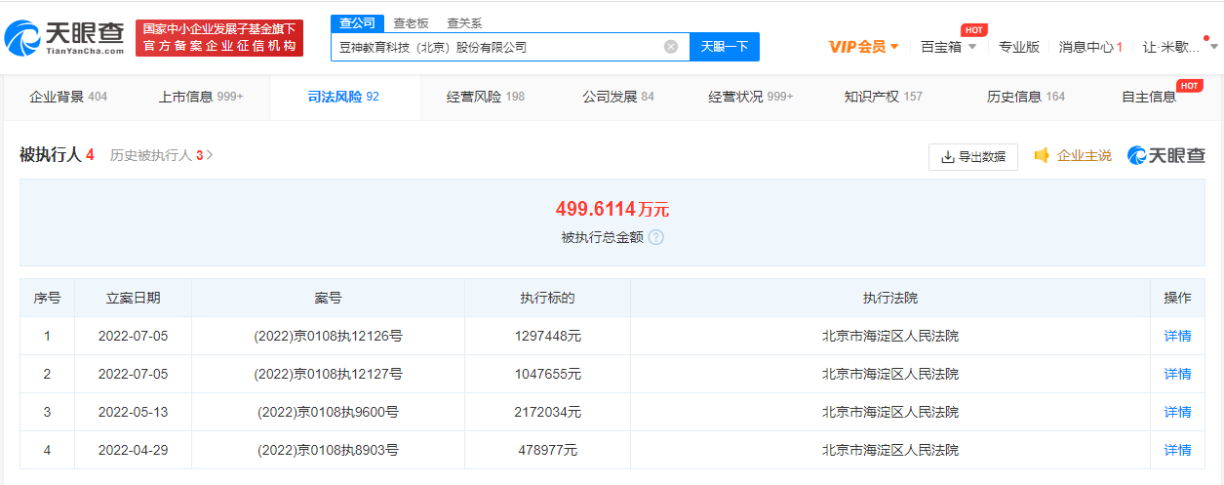The image size is (1224, 485).
Task: Open the VIP会员 dropdown
Action: point(863,47)
